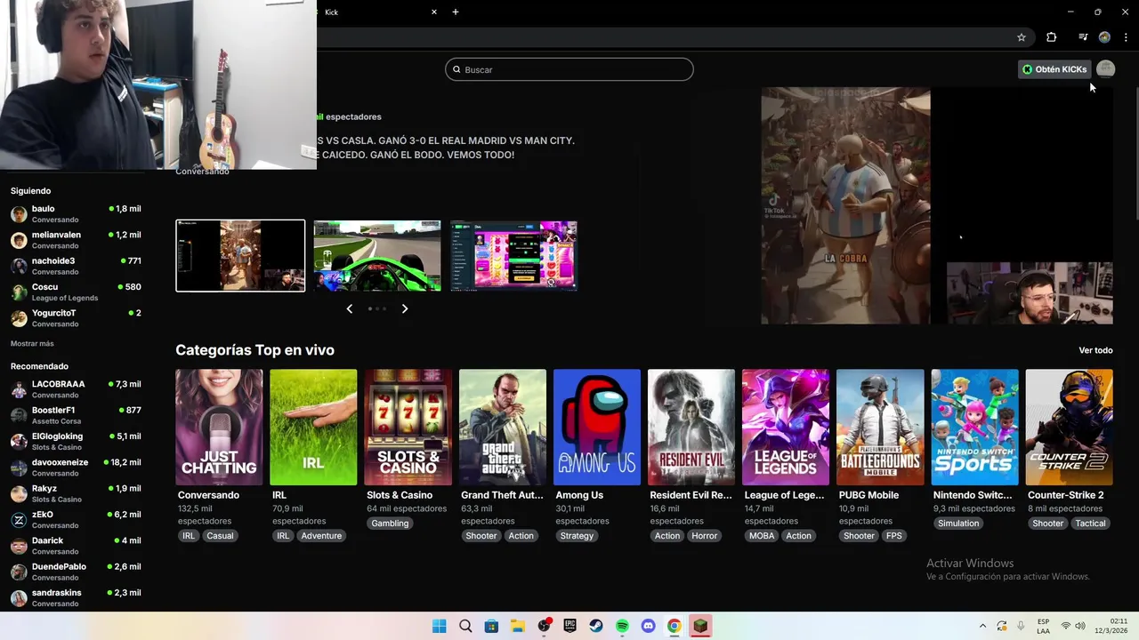Open the League of Legends category cover
The height and width of the screenshot is (640, 1139).
click(x=786, y=427)
